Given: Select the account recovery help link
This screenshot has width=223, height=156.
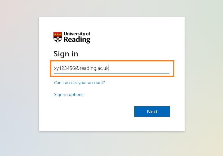Looking at the screenshot, I should pos(79,83).
